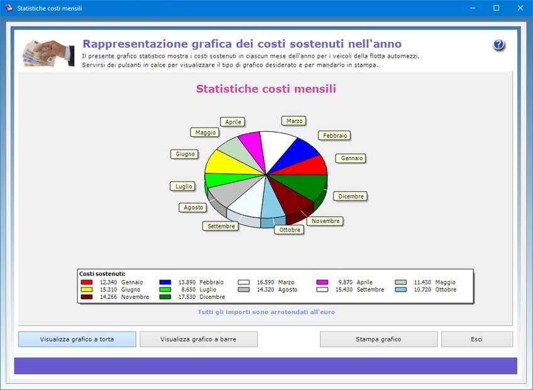The height and width of the screenshot is (390, 533).
Task: Close the Statistiche costi mensili window
Action: click(x=520, y=8)
